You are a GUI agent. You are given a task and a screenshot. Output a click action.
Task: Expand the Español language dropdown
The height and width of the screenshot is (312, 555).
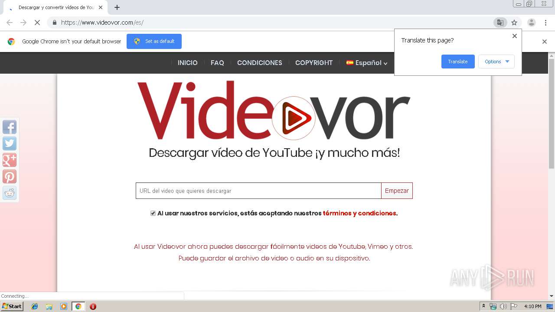[x=367, y=63]
